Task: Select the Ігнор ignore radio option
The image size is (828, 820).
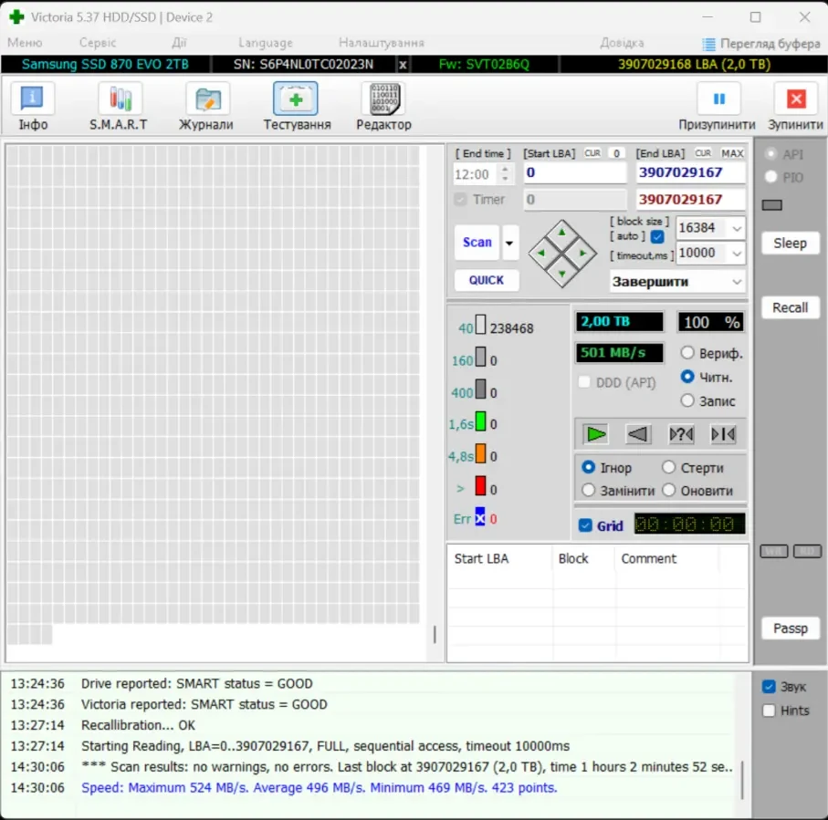Action: tap(588, 468)
